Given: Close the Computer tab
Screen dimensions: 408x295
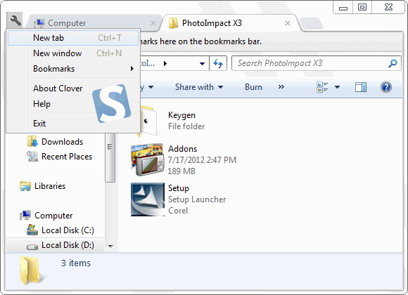Looking at the screenshot, I should click(x=153, y=23).
